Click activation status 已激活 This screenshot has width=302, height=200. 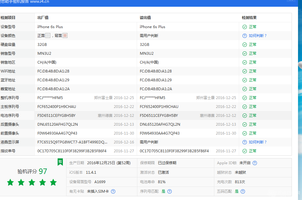(163, 172)
